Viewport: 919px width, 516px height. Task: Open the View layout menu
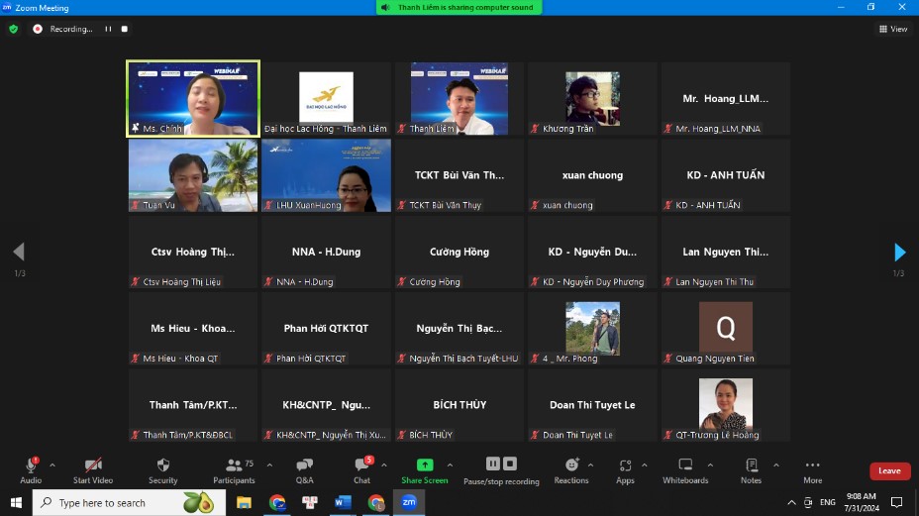(892, 29)
